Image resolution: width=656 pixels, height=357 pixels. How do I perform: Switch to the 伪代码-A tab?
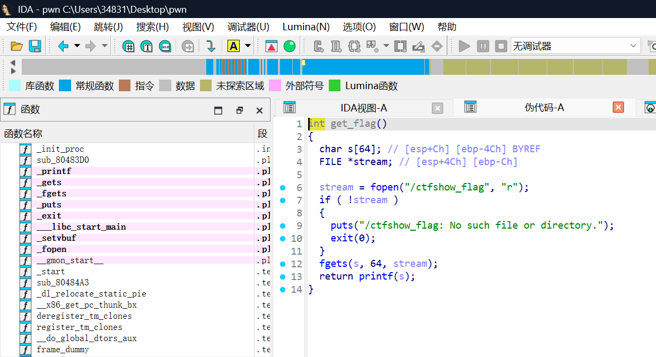click(x=544, y=108)
